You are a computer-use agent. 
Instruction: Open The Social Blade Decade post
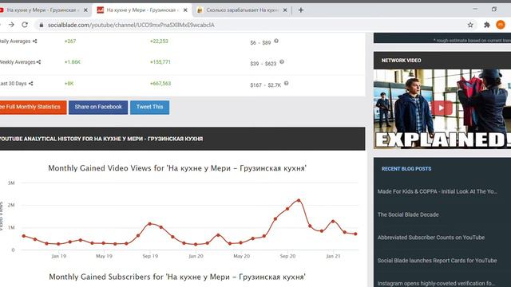coord(408,214)
